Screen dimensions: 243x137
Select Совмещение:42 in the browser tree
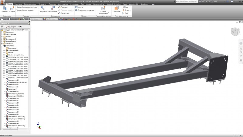point(12,114)
